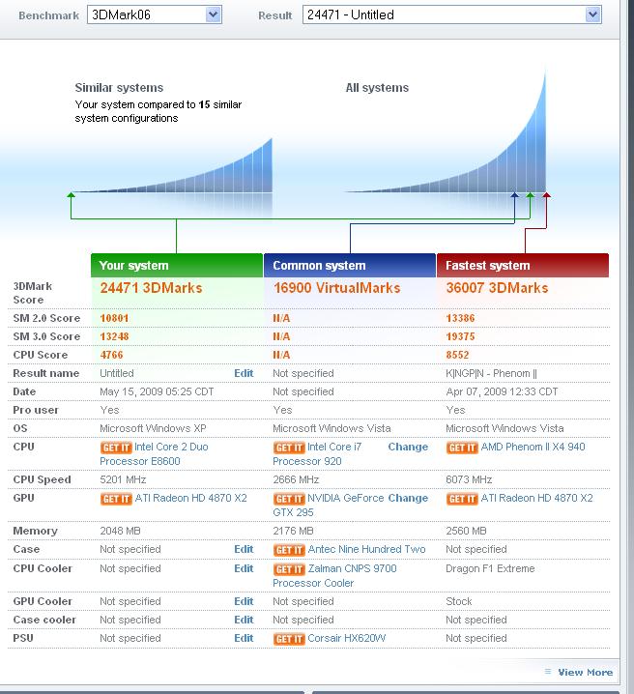Click CPU speed 5201 MHz
Viewport: 634px width, 694px height.
[123, 479]
